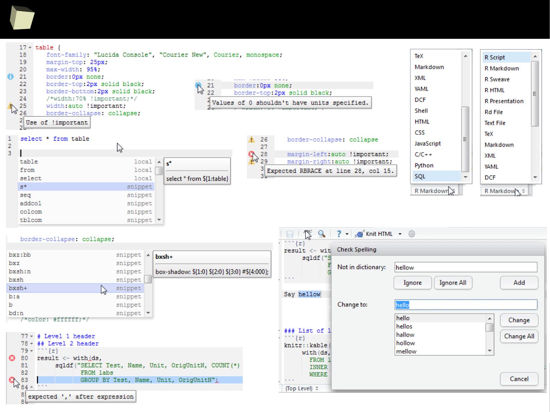
Task: Pick the bd:n snippet completion
Action: pos(75,313)
